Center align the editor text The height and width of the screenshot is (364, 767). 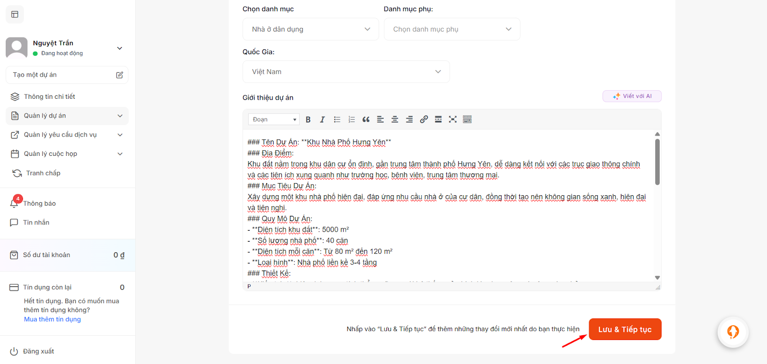(x=395, y=119)
